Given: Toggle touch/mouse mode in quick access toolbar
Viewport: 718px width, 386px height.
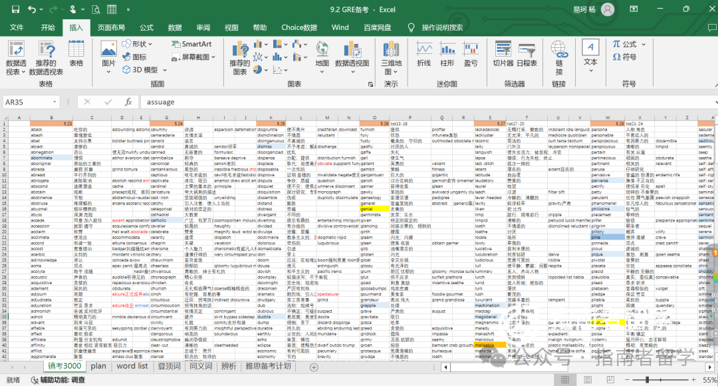Looking at the screenshot, I should [74, 9].
